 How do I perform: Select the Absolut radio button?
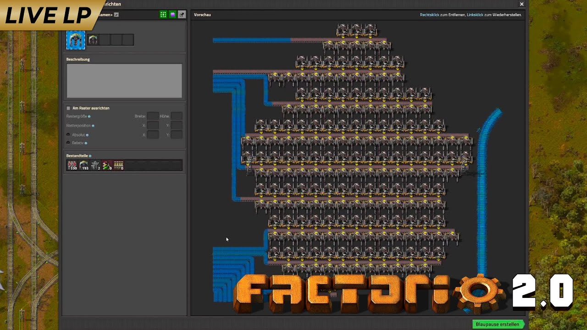[68, 135]
